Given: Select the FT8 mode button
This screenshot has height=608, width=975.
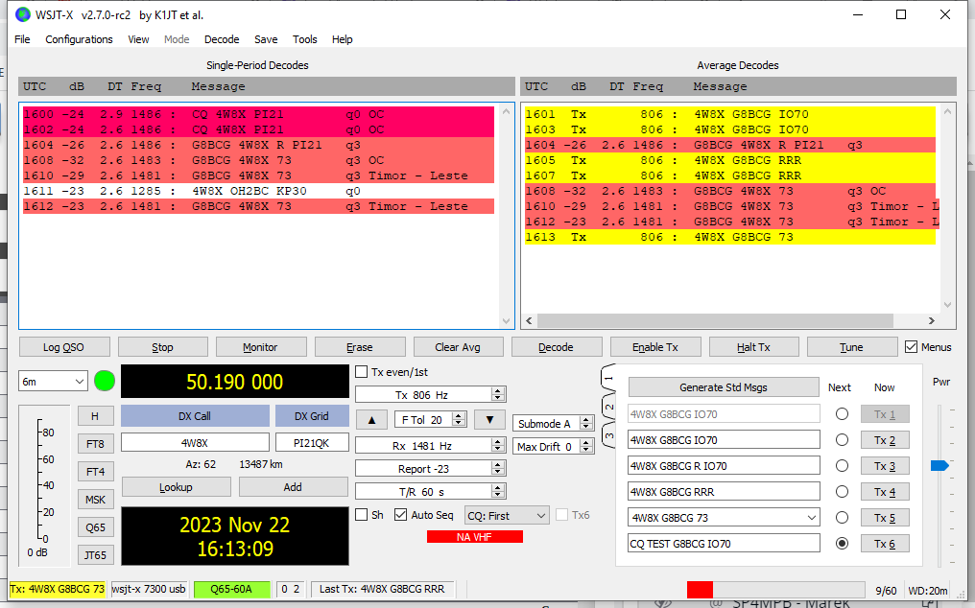Looking at the screenshot, I should (x=95, y=444).
